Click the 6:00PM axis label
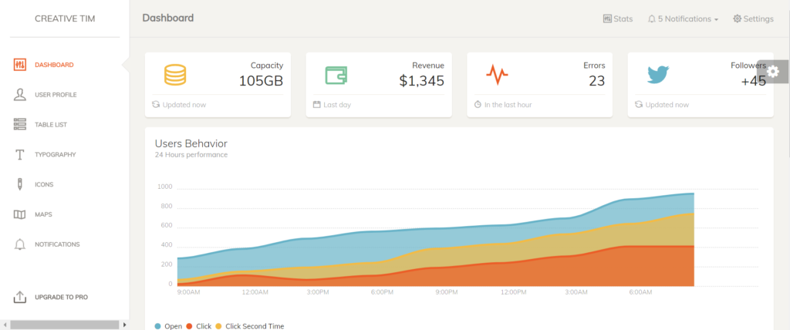This screenshot has height=330, width=790. (x=382, y=292)
